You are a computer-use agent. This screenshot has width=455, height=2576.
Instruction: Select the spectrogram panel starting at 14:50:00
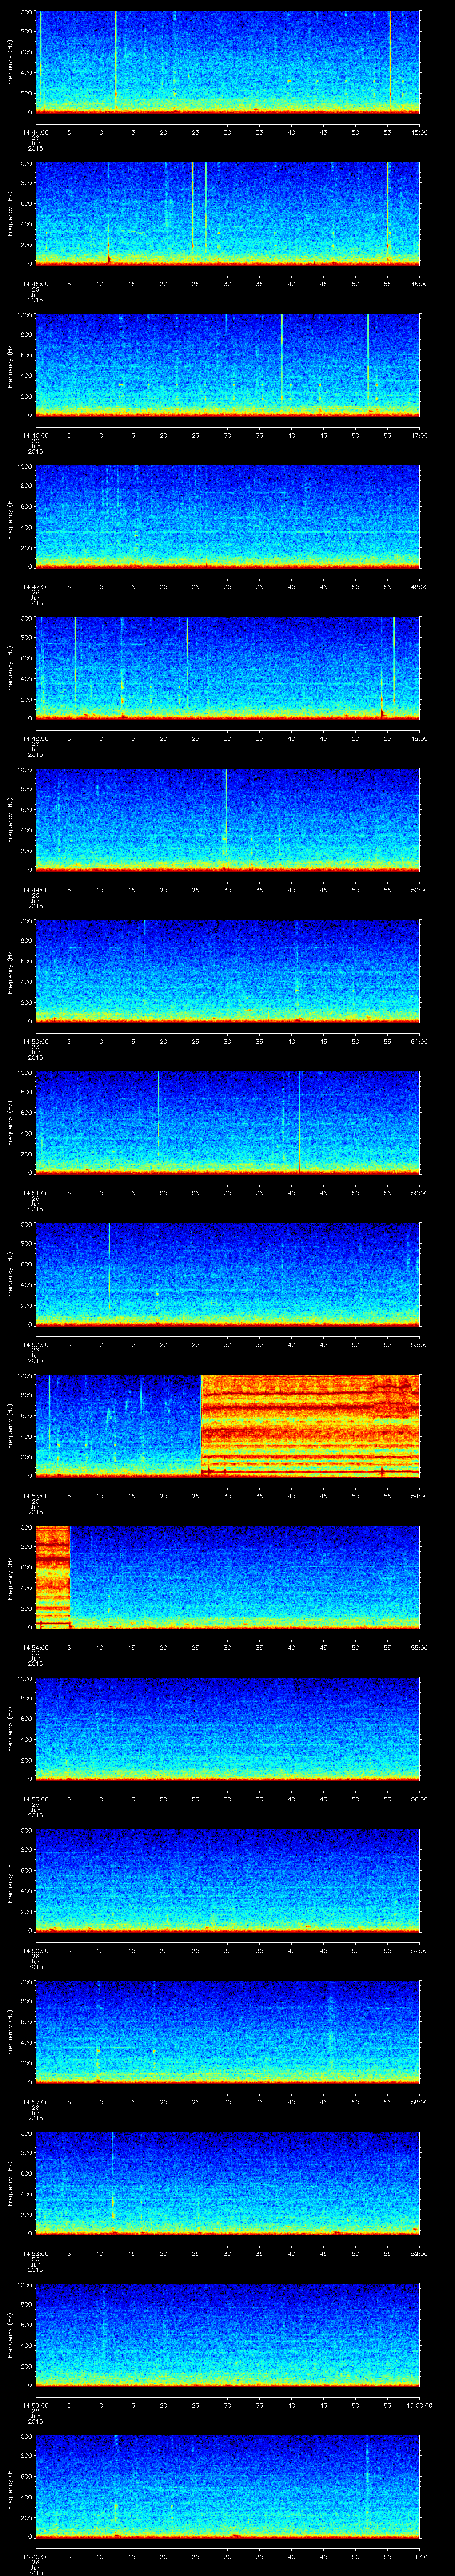coord(228,970)
